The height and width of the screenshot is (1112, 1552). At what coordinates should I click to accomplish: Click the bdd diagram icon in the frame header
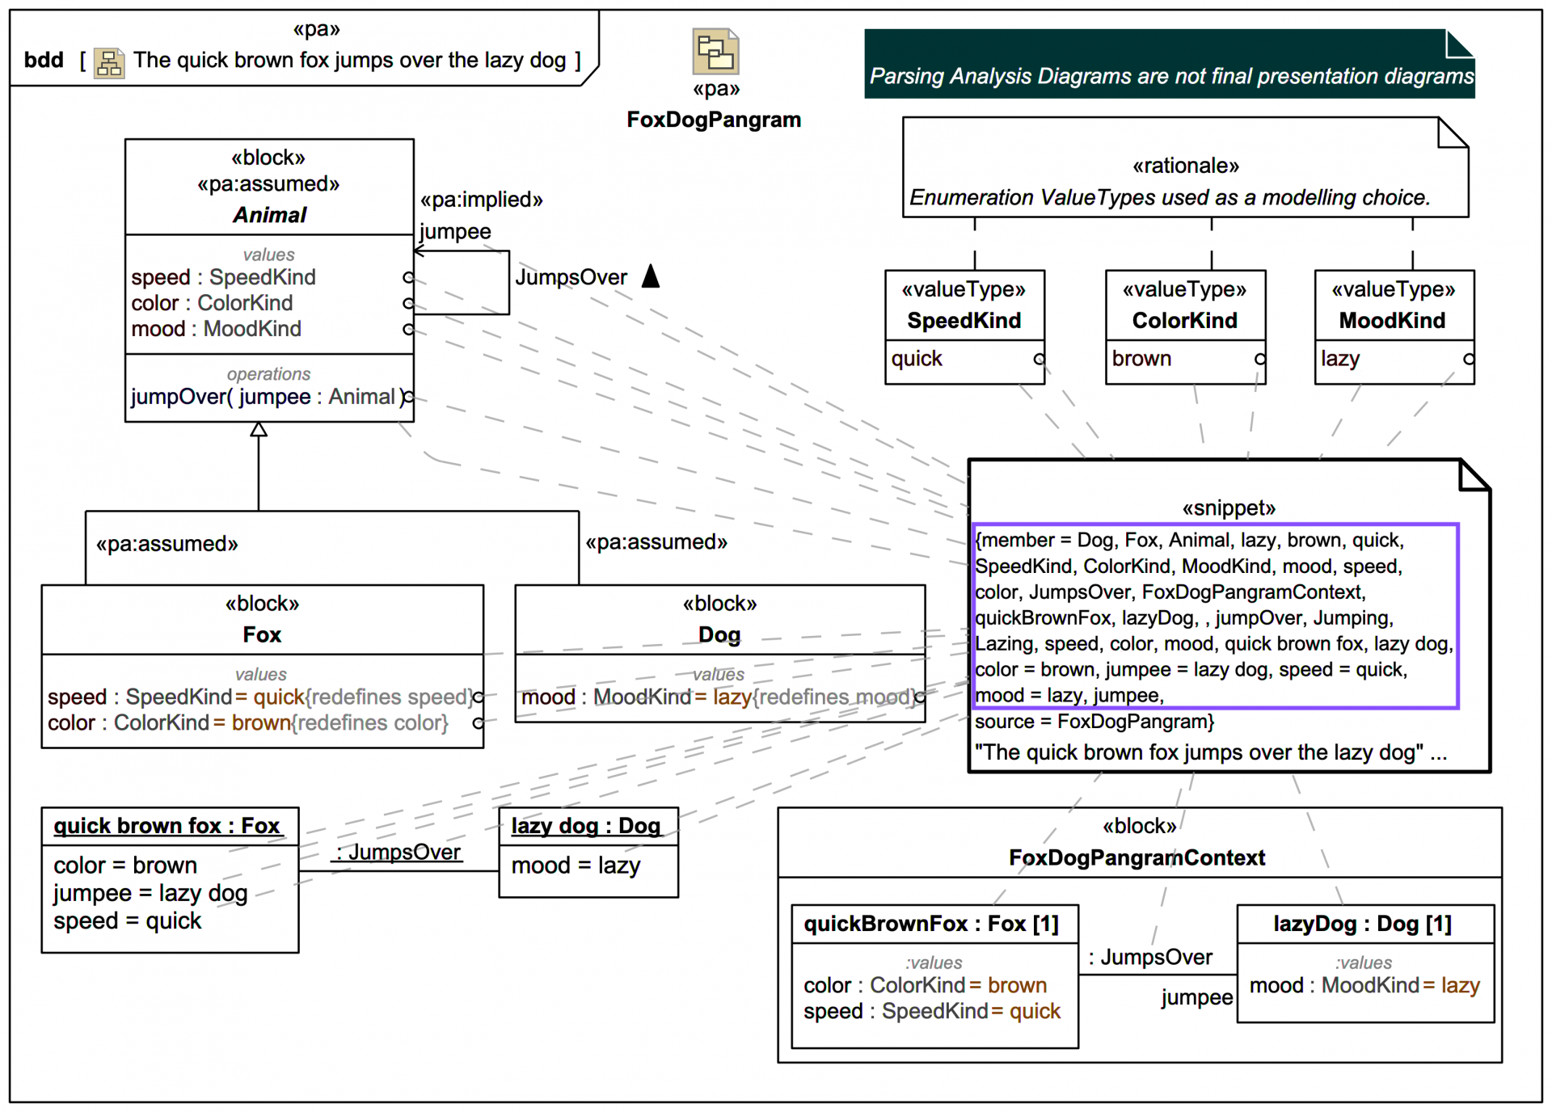coord(109,61)
